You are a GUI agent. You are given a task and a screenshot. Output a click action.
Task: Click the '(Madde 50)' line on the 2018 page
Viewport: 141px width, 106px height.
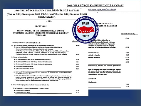click(93, 79)
